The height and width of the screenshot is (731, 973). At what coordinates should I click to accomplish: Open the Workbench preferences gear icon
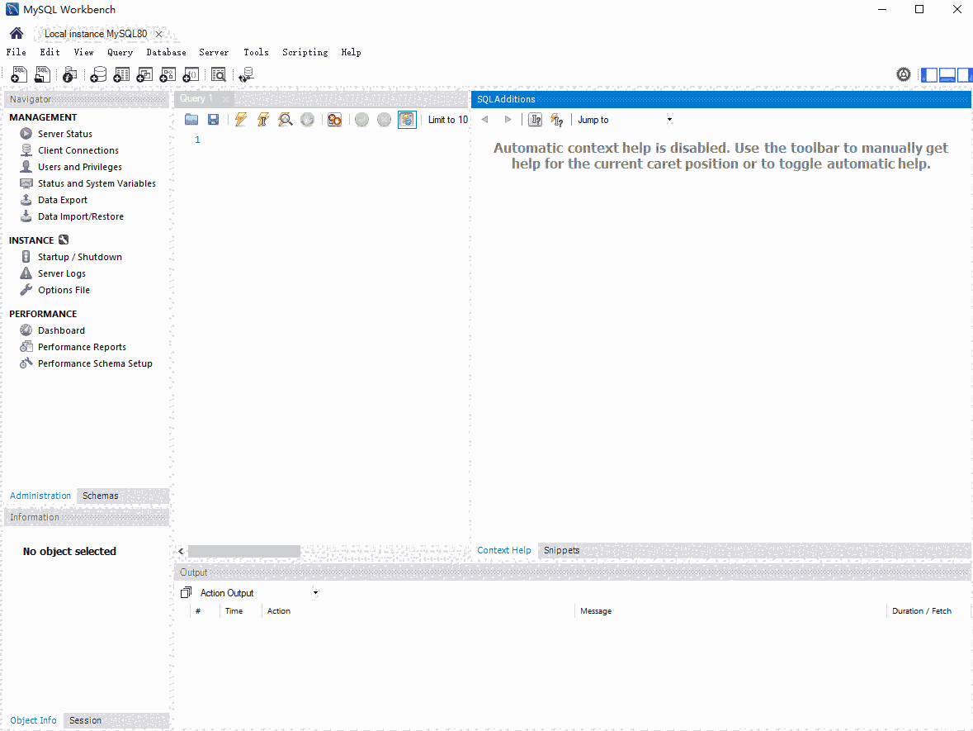(x=904, y=74)
